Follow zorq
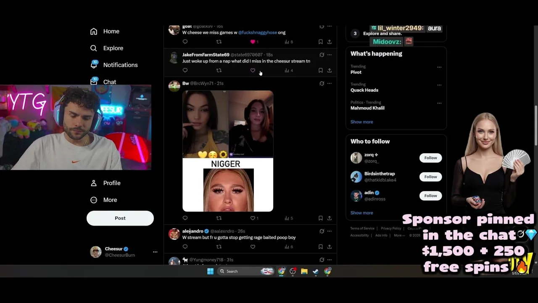 [430, 158]
